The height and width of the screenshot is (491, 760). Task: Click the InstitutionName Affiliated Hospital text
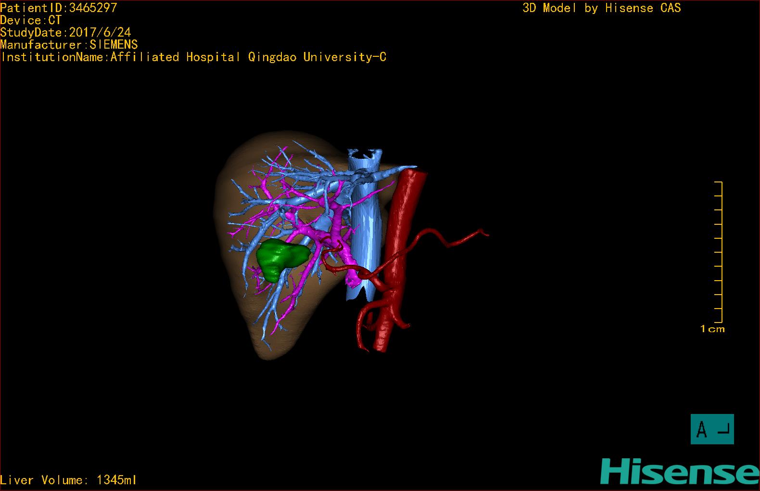193,57
